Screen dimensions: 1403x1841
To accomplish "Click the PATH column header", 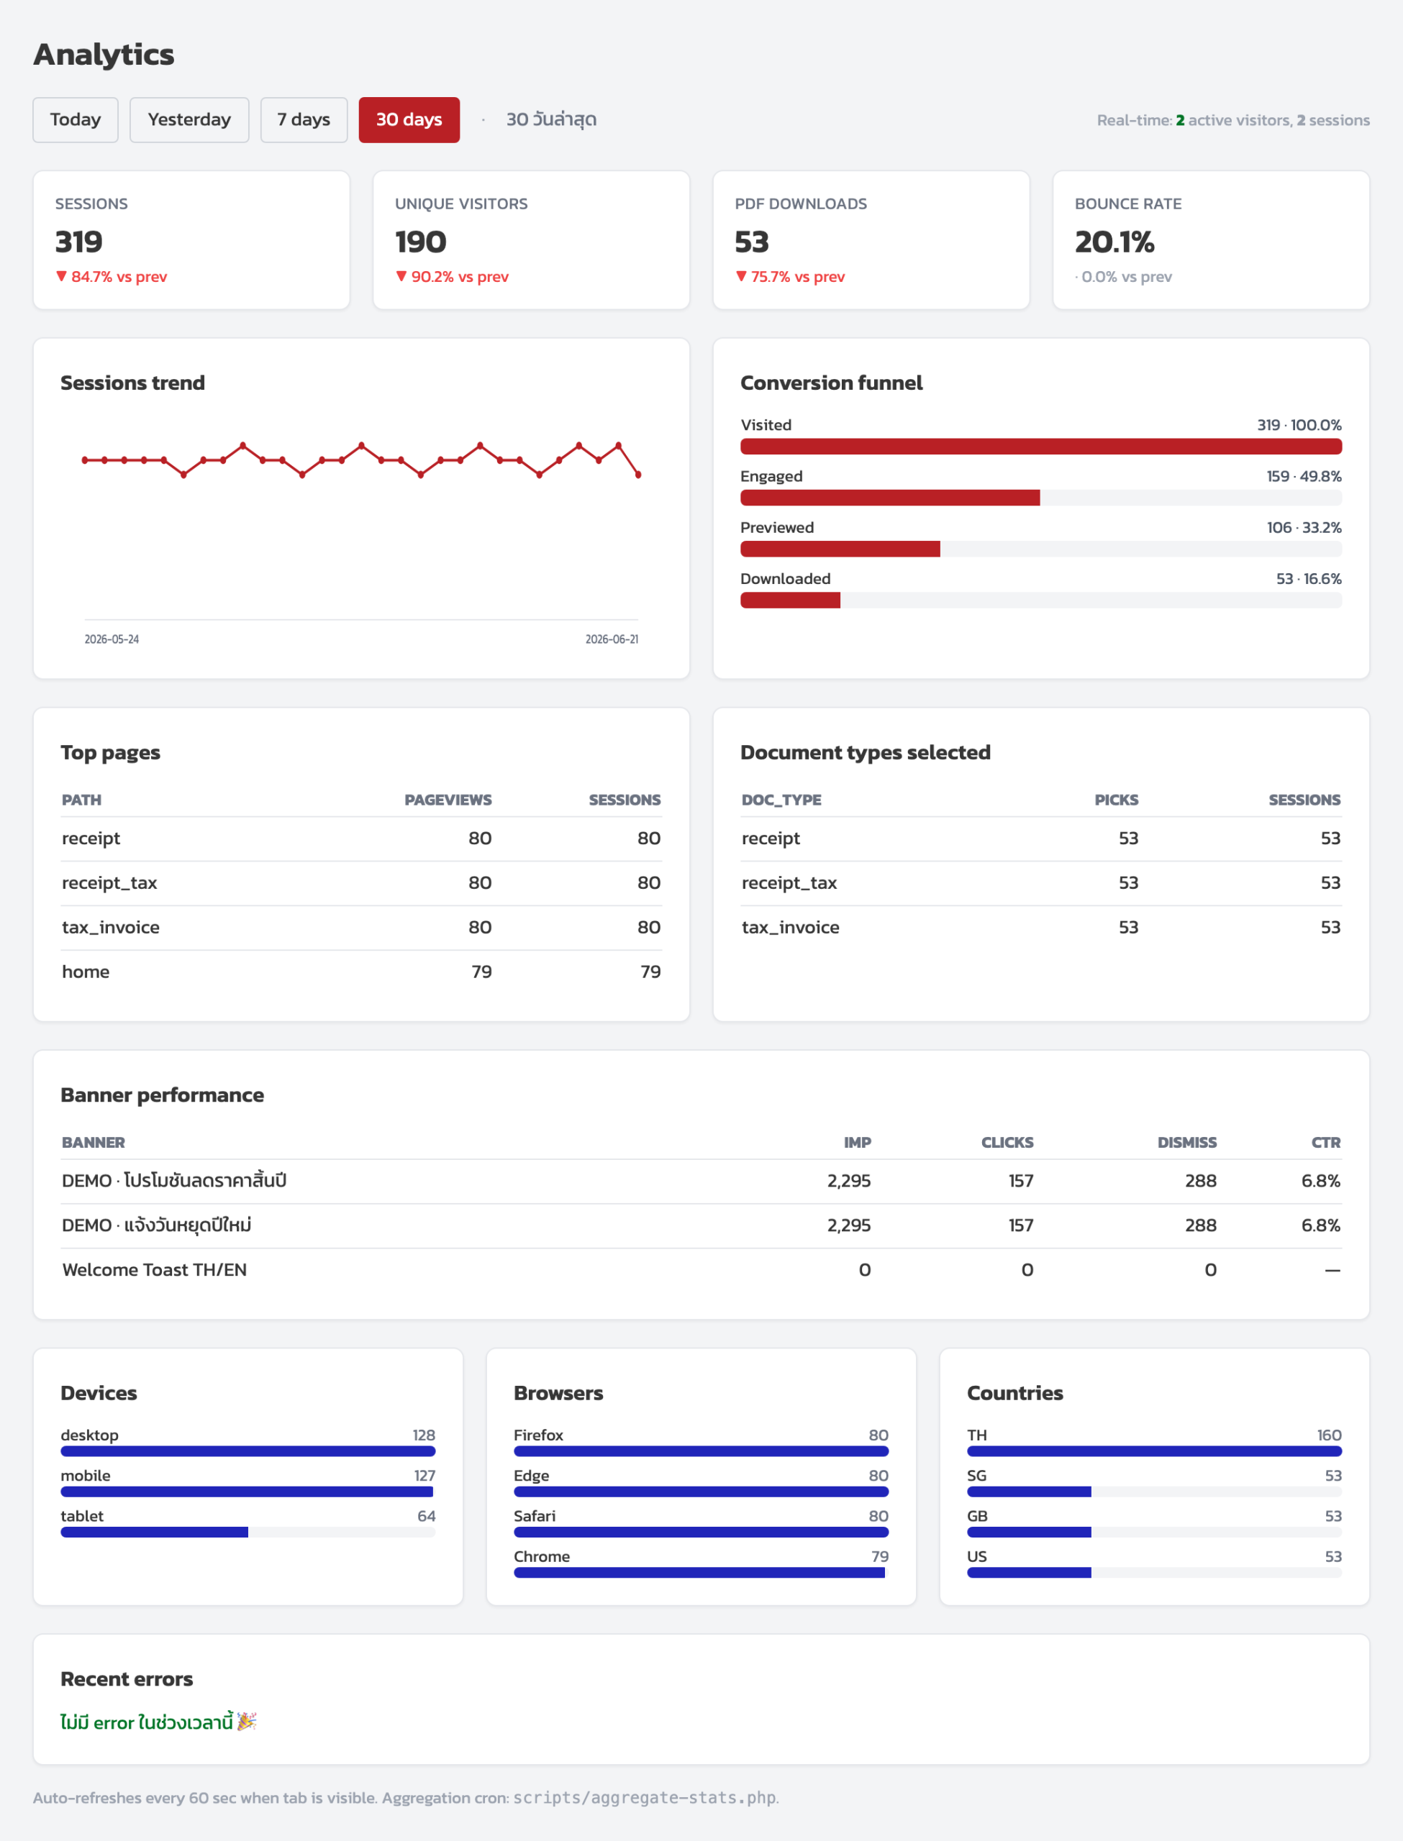I will tap(81, 800).
